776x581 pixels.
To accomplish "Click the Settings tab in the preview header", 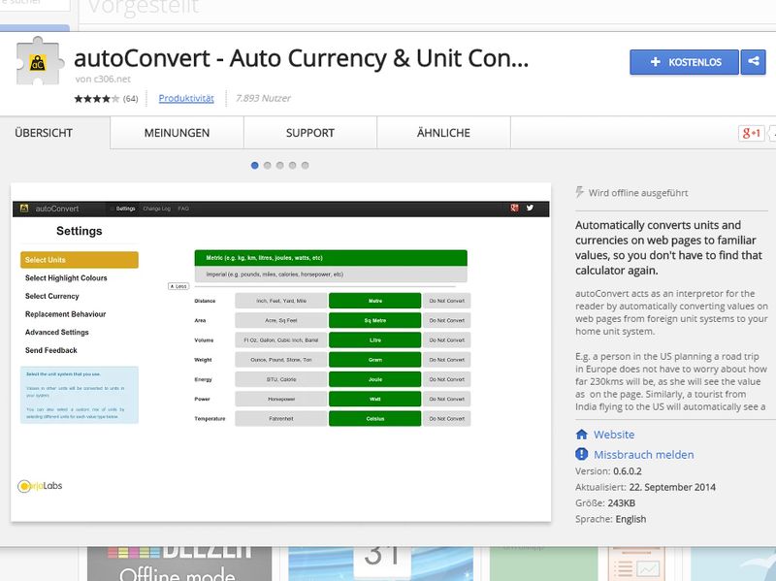I will [125, 209].
